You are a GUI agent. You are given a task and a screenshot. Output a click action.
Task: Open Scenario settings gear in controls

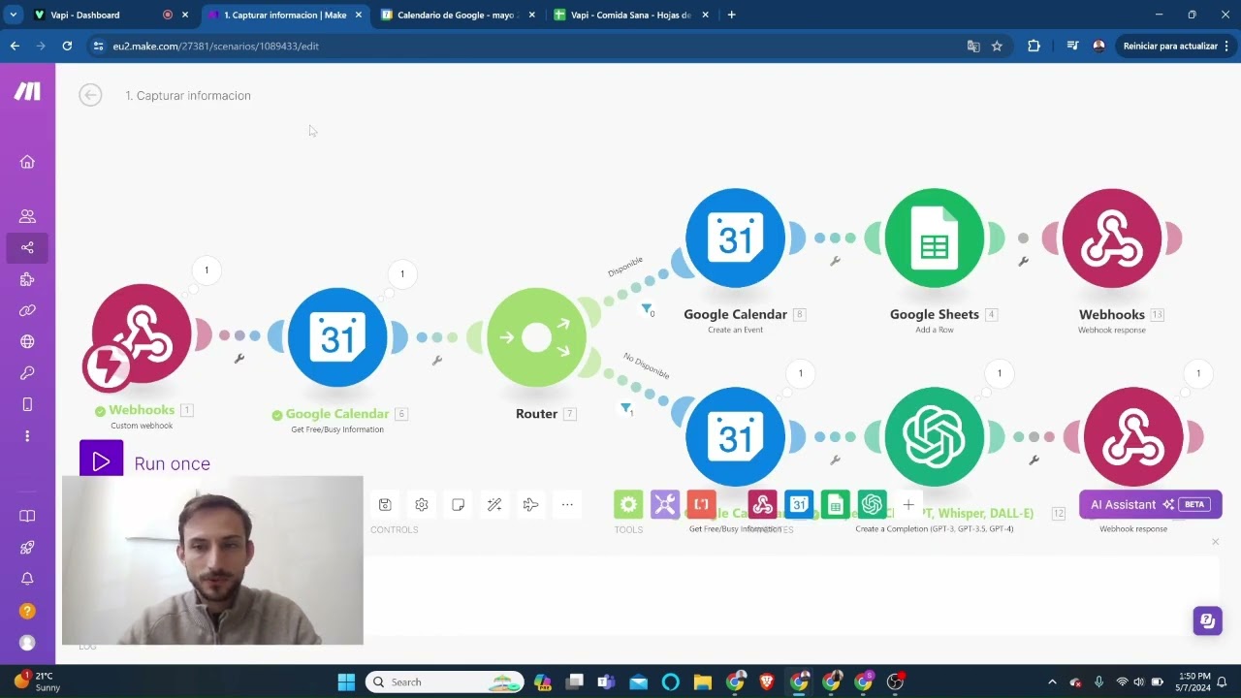tap(422, 504)
